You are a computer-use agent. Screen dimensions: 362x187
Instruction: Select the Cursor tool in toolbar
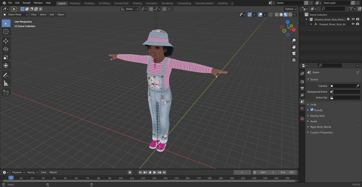(x=6, y=32)
